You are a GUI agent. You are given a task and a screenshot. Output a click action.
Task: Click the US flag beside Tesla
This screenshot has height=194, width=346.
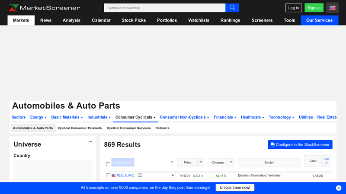coord(113,175)
